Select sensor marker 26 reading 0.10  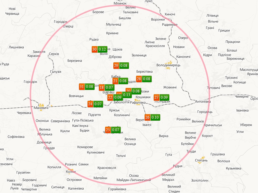(152, 117)
